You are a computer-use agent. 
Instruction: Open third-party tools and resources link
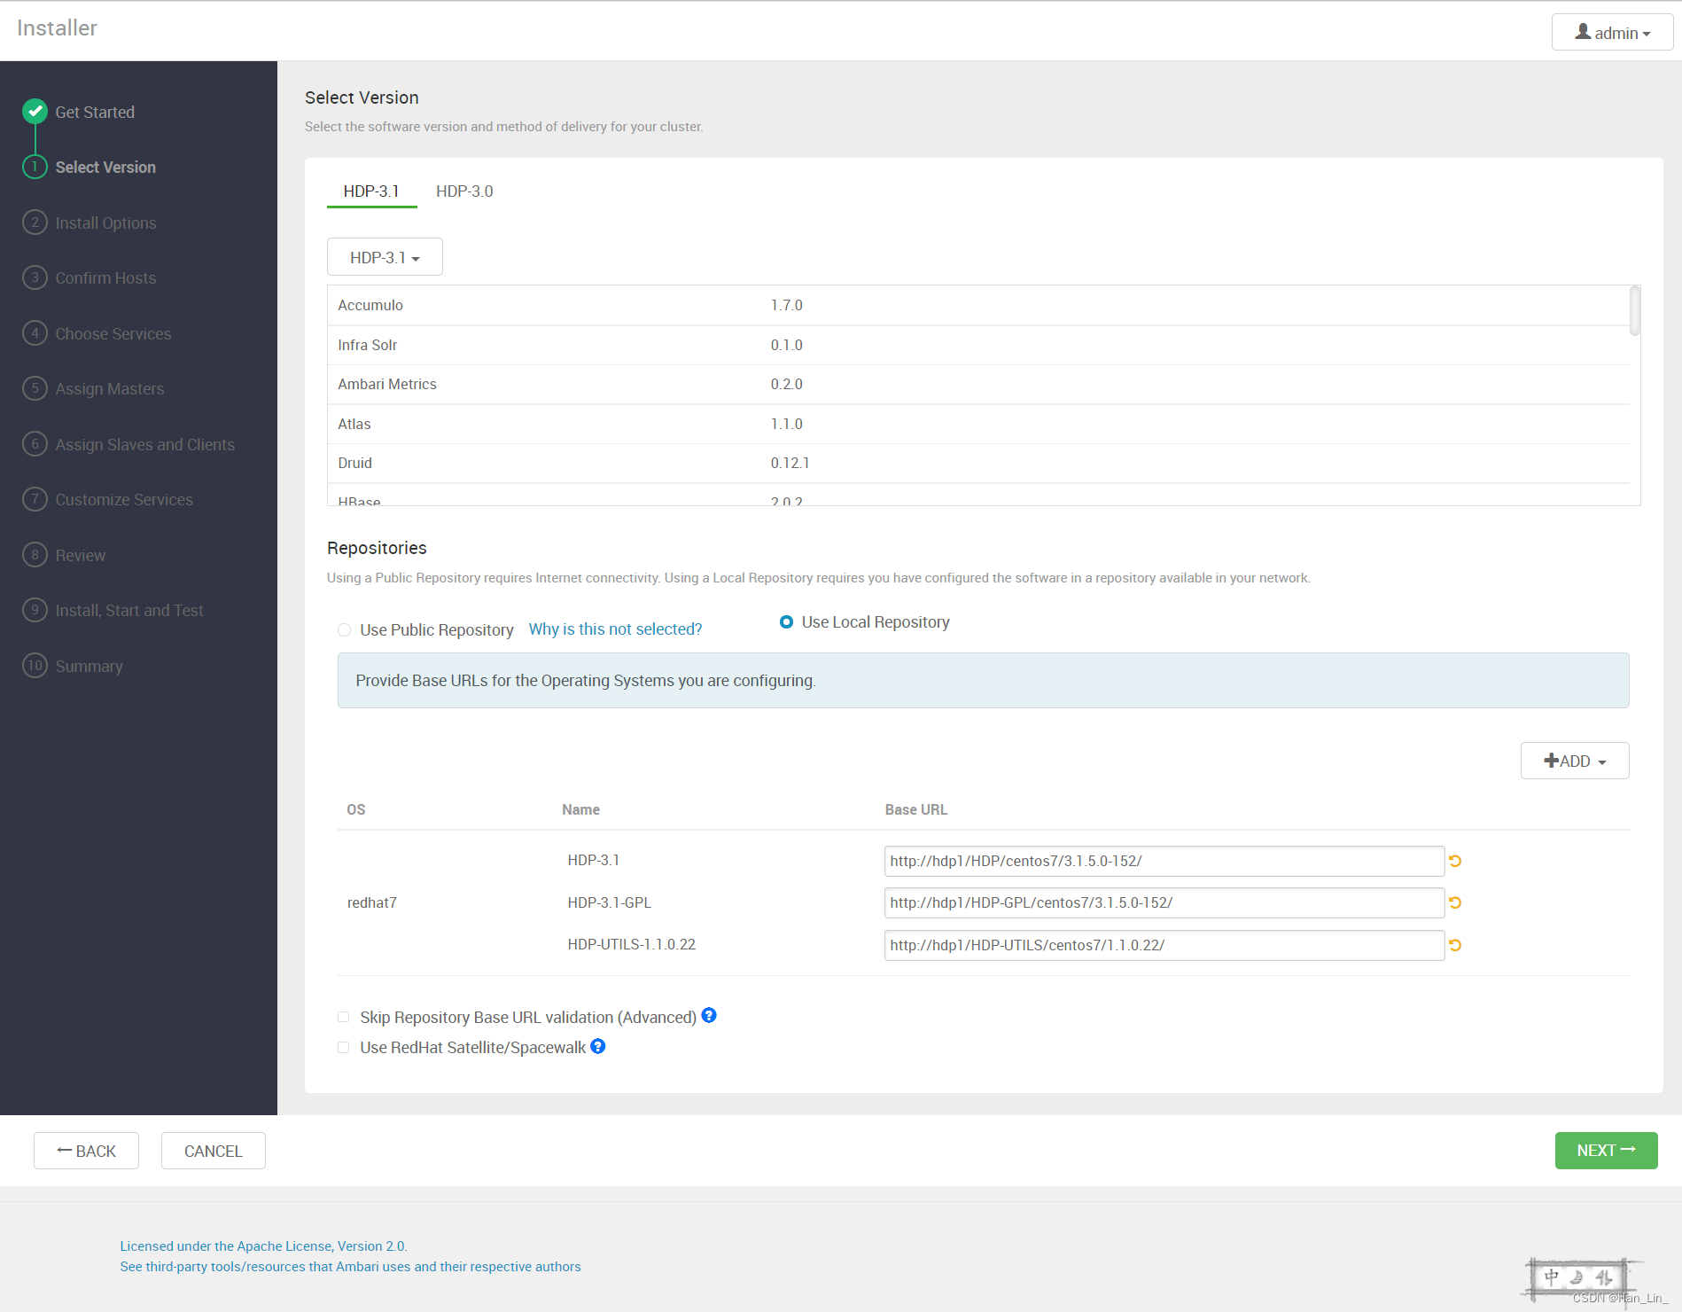point(350,1266)
